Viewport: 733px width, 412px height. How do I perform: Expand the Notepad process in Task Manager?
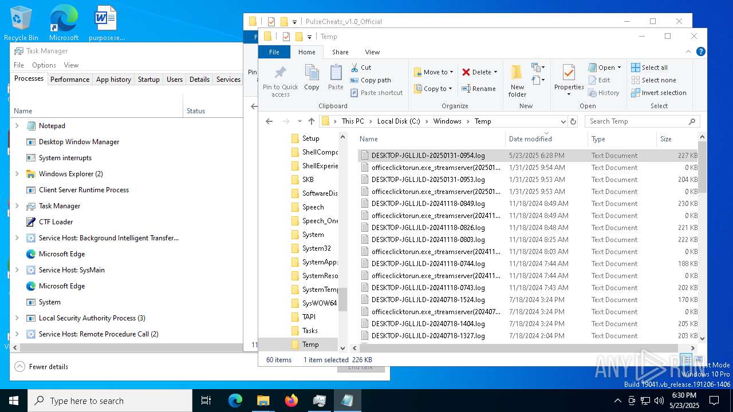17,126
